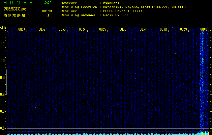Click the 0836 time marker
212x135 pixels.
[123, 29]
